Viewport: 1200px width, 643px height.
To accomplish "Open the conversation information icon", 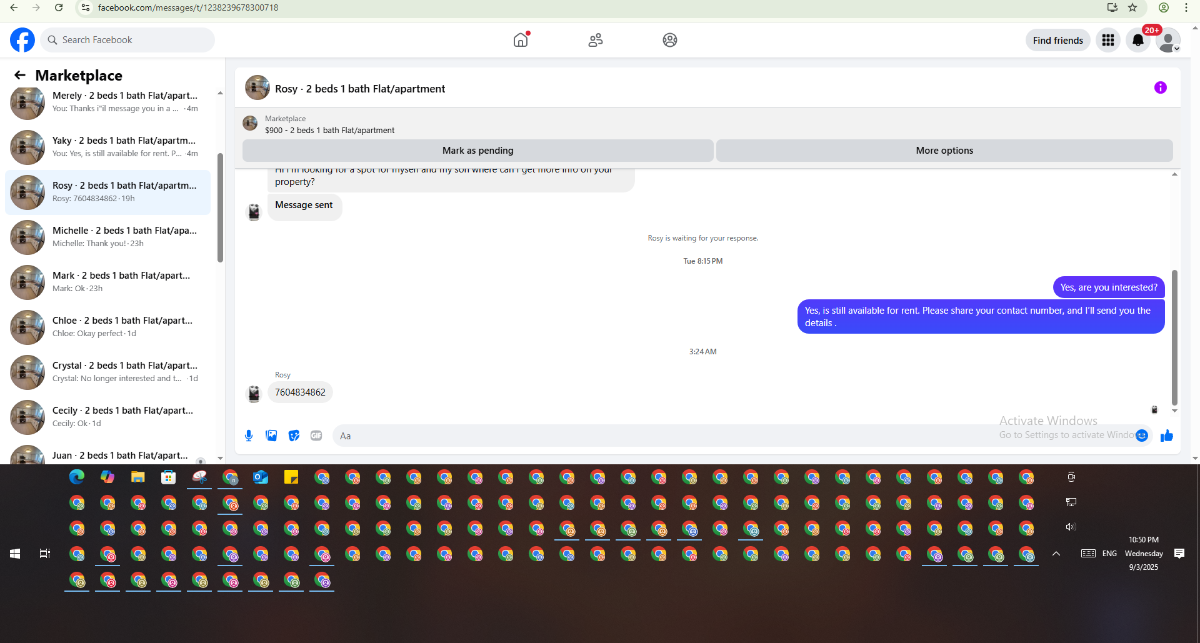I will (x=1160, y=88).
